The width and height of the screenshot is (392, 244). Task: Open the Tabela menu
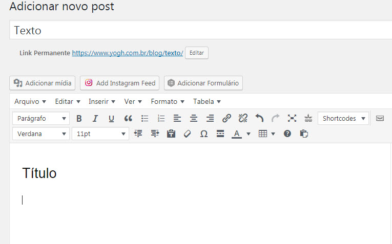coord(207,102)
